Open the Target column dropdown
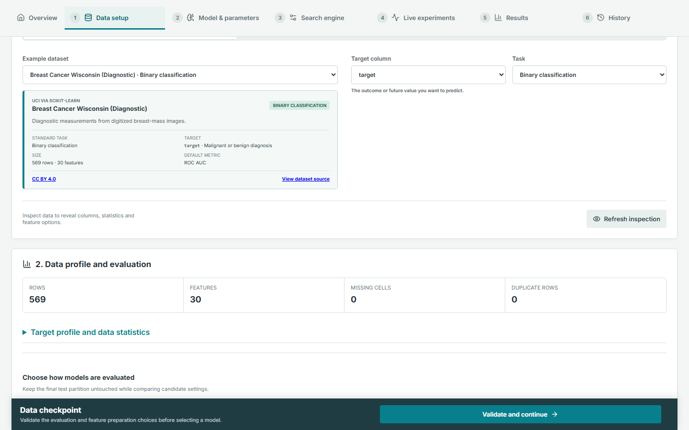 pyautogui.click(x=428, y=75)
